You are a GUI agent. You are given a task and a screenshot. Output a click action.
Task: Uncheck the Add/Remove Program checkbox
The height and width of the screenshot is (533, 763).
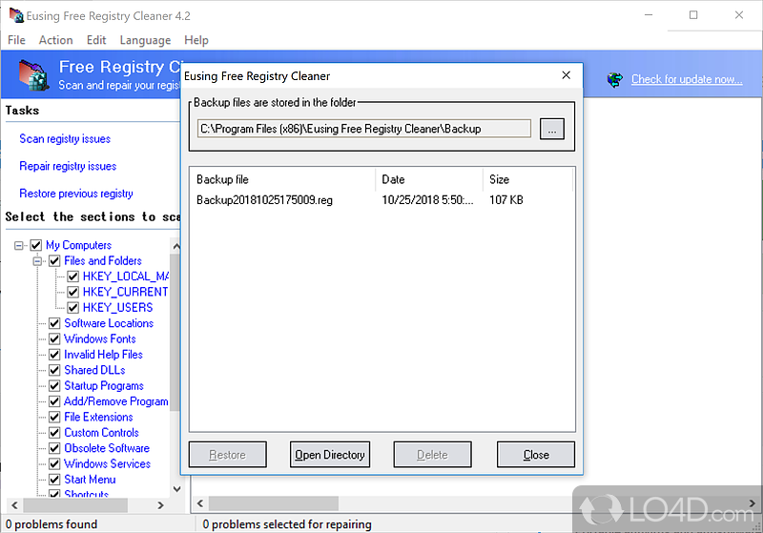(54, 401)
